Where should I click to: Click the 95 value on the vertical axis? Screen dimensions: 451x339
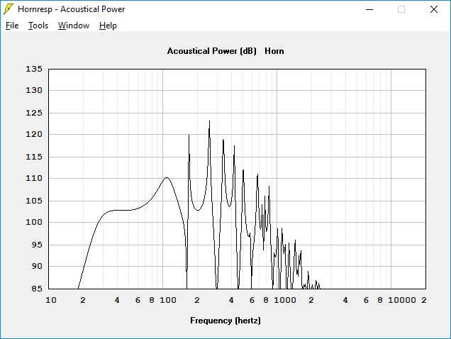[x=37, y=245]
